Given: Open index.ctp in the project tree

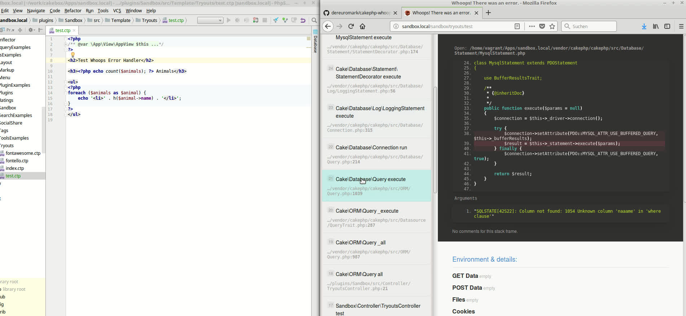Looking at the screenshot, I should [x=15, y=168].
